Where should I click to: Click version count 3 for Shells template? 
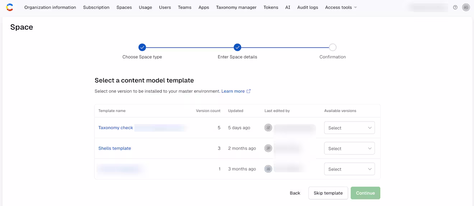click(x=219, y=148)
